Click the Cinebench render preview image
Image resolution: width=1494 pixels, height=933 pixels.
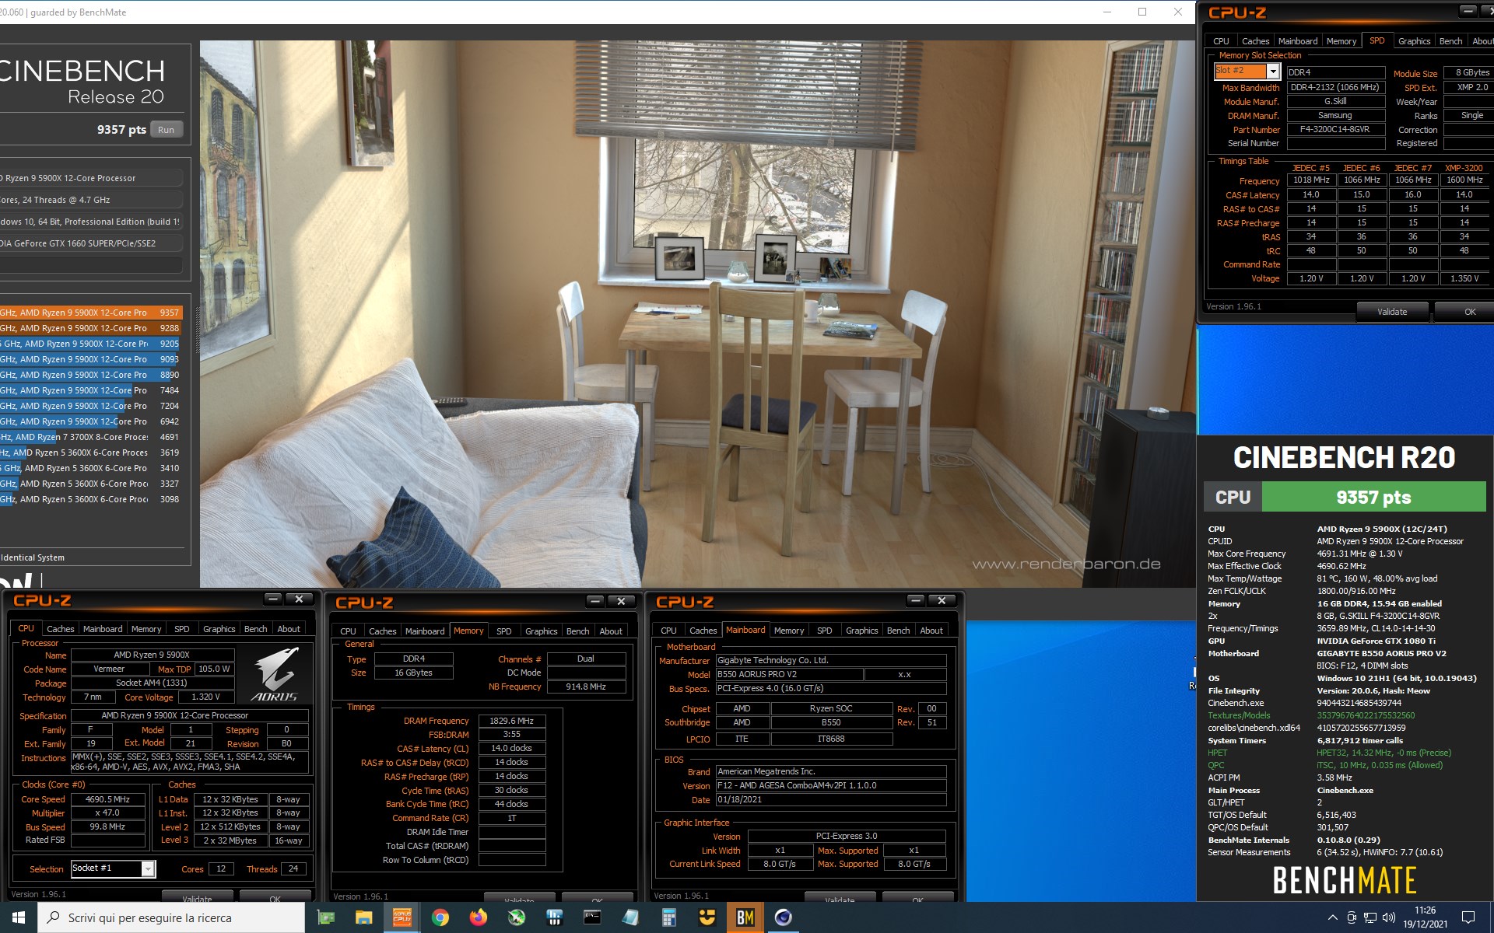pyautogui.click(x=697, y=313)
